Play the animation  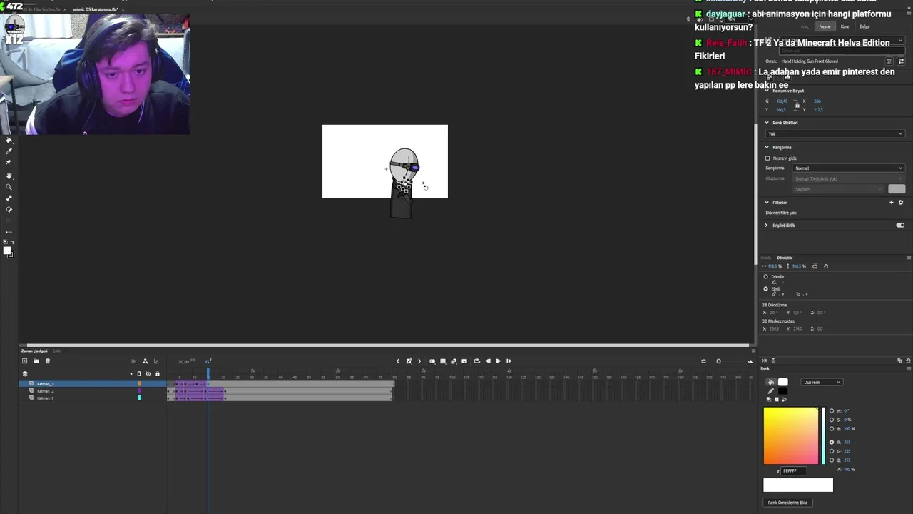(x=498, y=361)
